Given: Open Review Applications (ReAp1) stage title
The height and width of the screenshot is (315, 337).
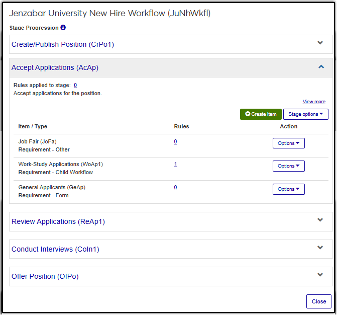Looking at the screenshot, I should [x=58, y=221].
